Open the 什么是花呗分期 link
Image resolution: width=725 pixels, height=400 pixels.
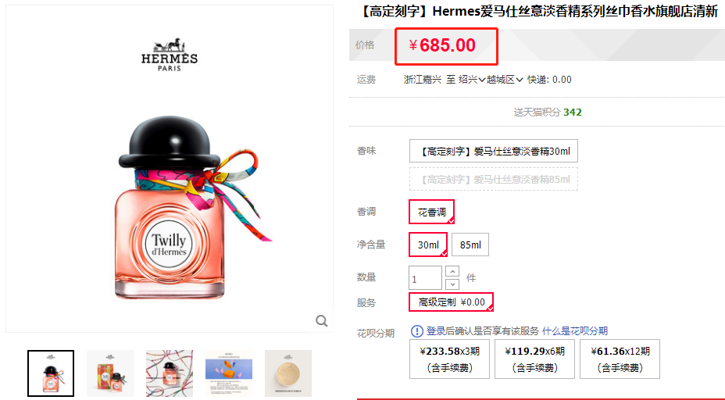click(x=575, y=331)
